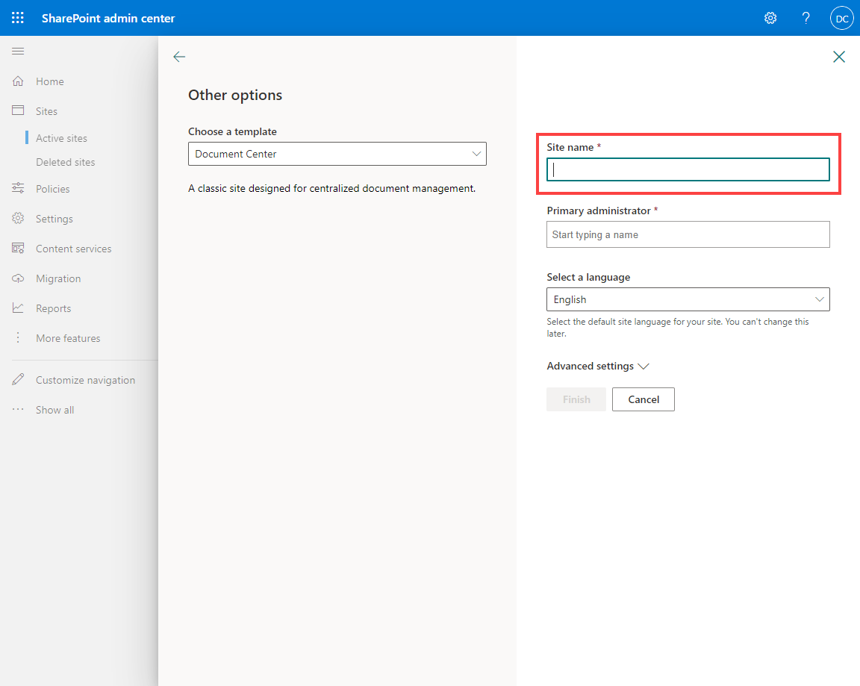This screenshot has height=686, width=860.
Task: Click the Primary administrator name field
Action: pos(688,234)
